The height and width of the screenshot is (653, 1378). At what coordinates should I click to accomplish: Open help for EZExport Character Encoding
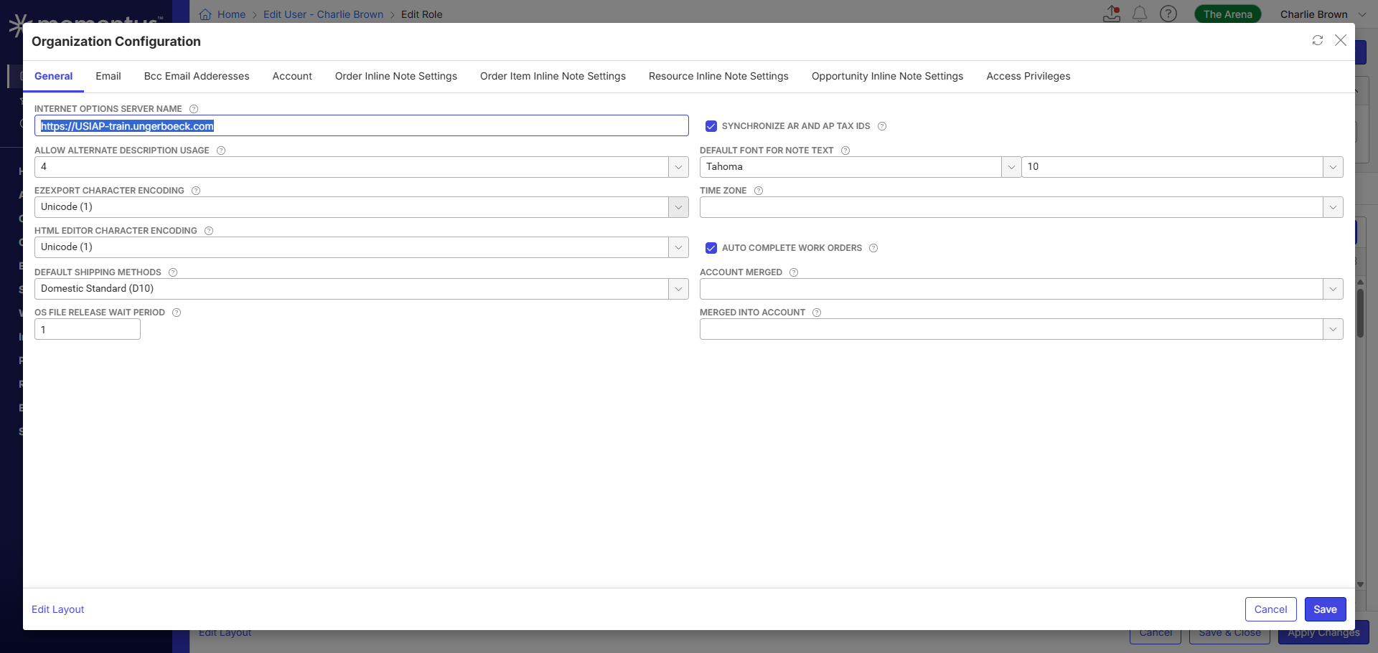196,191
